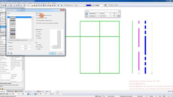Click the yellow folder icon at the palette bottom
The height and width of the screenshot is (97, 173).
pos(1,89)
